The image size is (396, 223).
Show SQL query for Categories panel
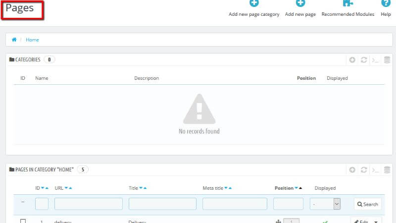point(375,60)
